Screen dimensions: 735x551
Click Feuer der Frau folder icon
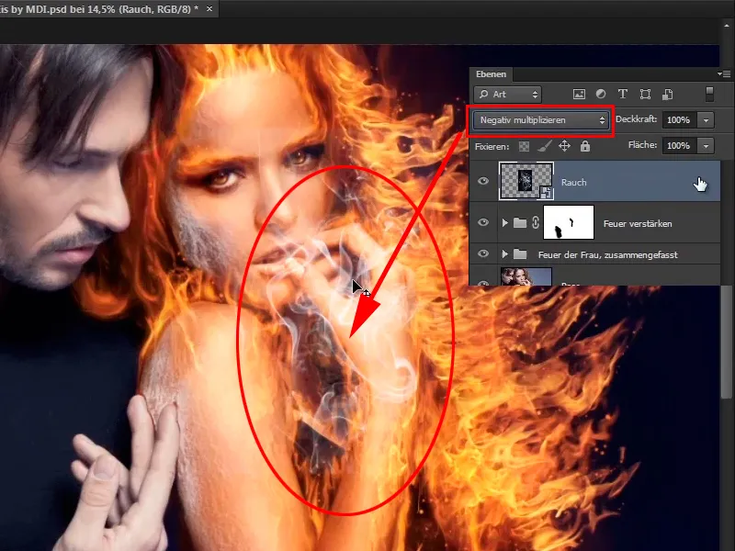tap(520, 254)
